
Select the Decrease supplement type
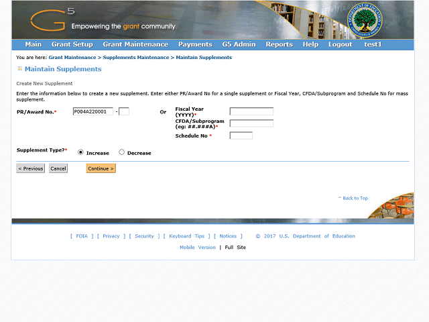point(121,152)
